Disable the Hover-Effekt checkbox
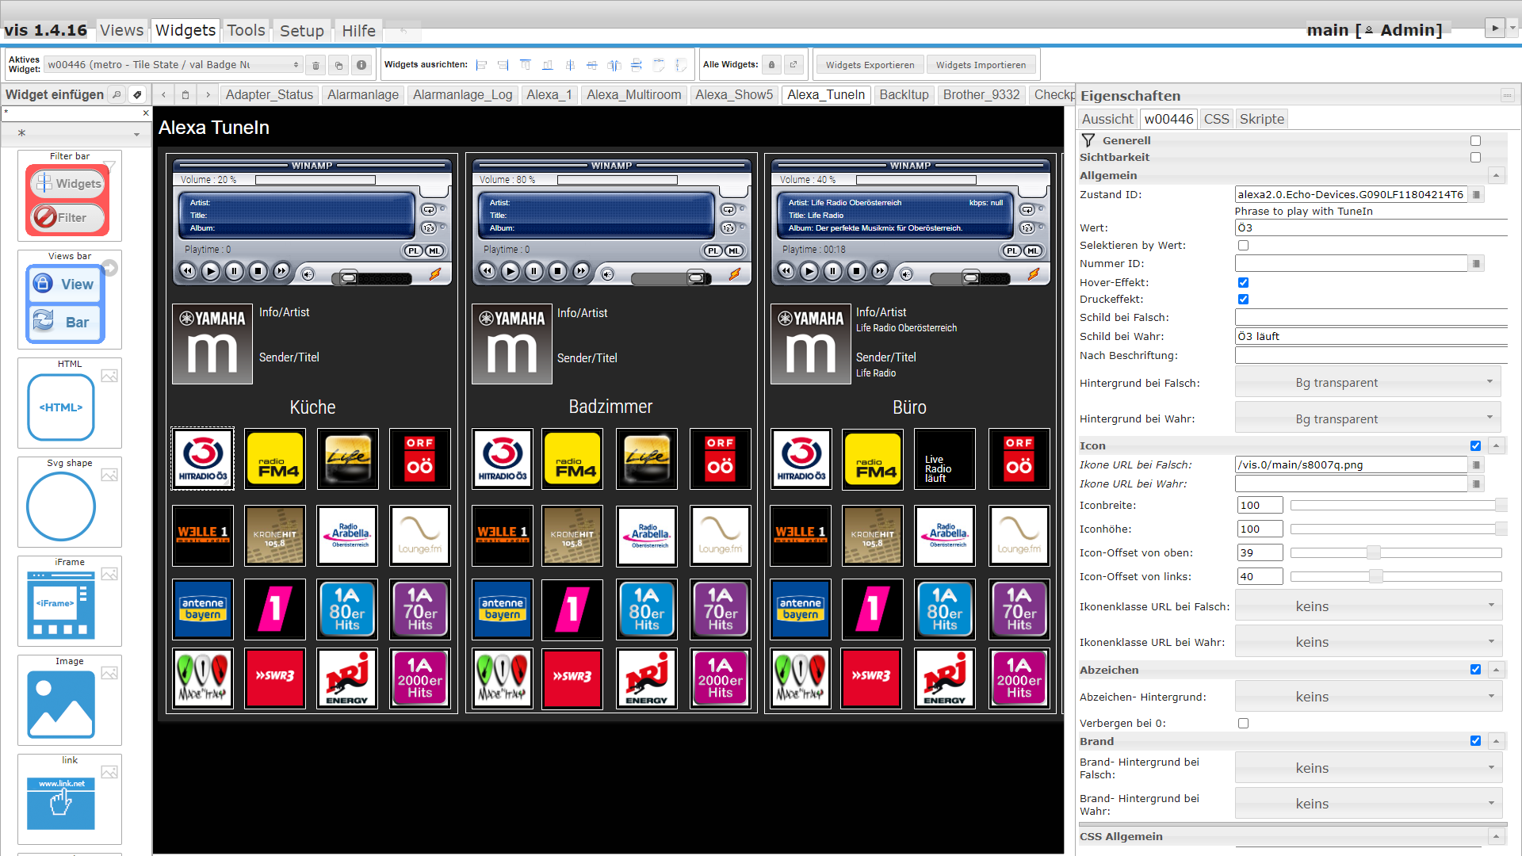The image size is (1522, 856). tap(1243, 283)
